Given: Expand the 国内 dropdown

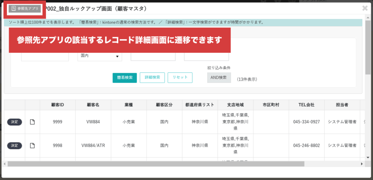Looking at the screenshot, I should (x=100, y=56).
